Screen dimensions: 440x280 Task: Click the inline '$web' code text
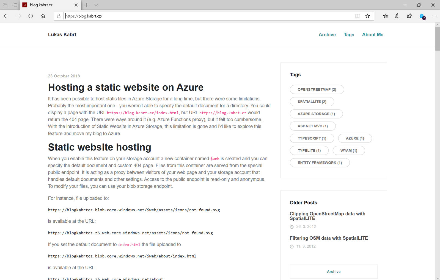[215, 159]
